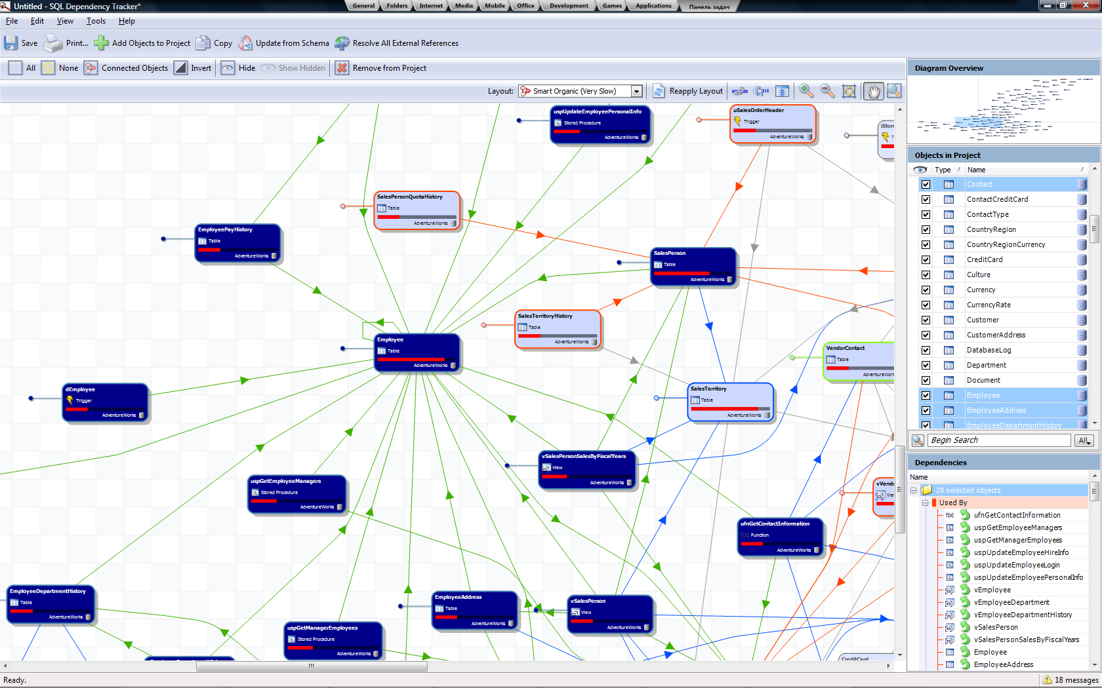
Task: Select the vEmployeeDepartment dependency row
Action: pyautogui.click(x=1011, y=602)
